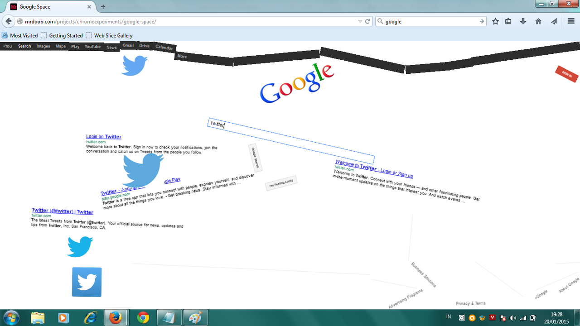Open the Paint taskbar button
Image resolution: width=580 pixels, height=326 pixels.
(x=196, y=318)
